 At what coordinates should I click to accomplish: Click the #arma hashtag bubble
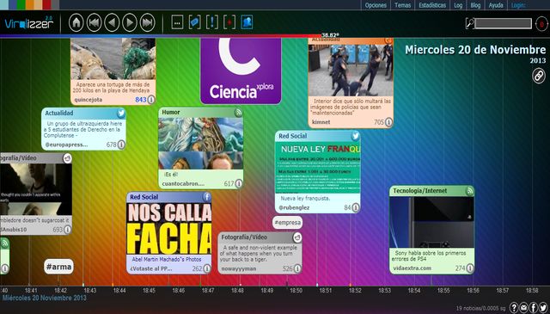pyautogui.click(x=59, y=267)
